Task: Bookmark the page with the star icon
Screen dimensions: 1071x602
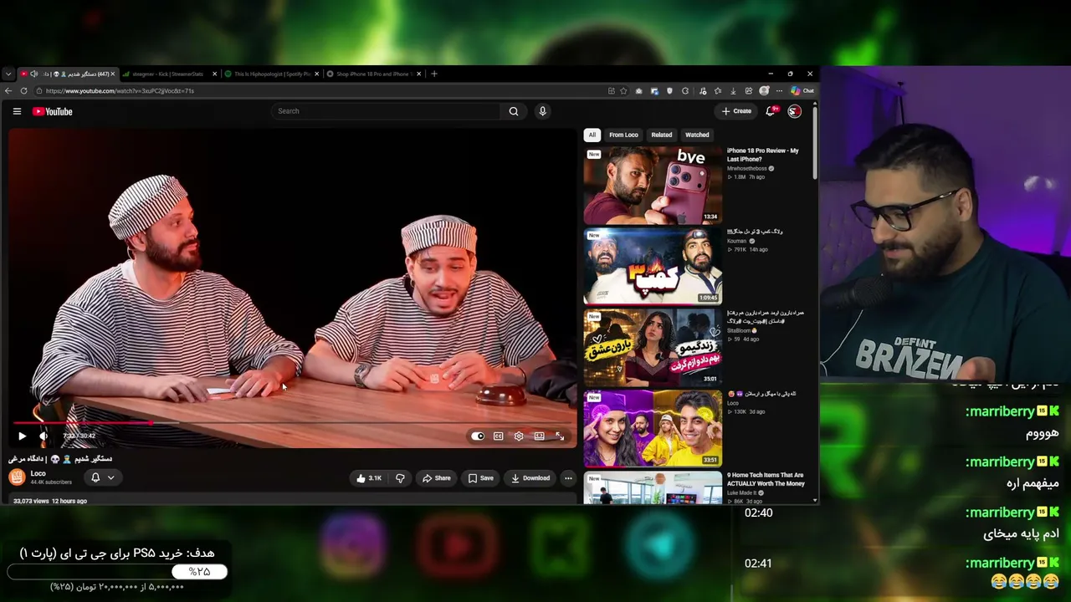Action: [x=623, y=90]
